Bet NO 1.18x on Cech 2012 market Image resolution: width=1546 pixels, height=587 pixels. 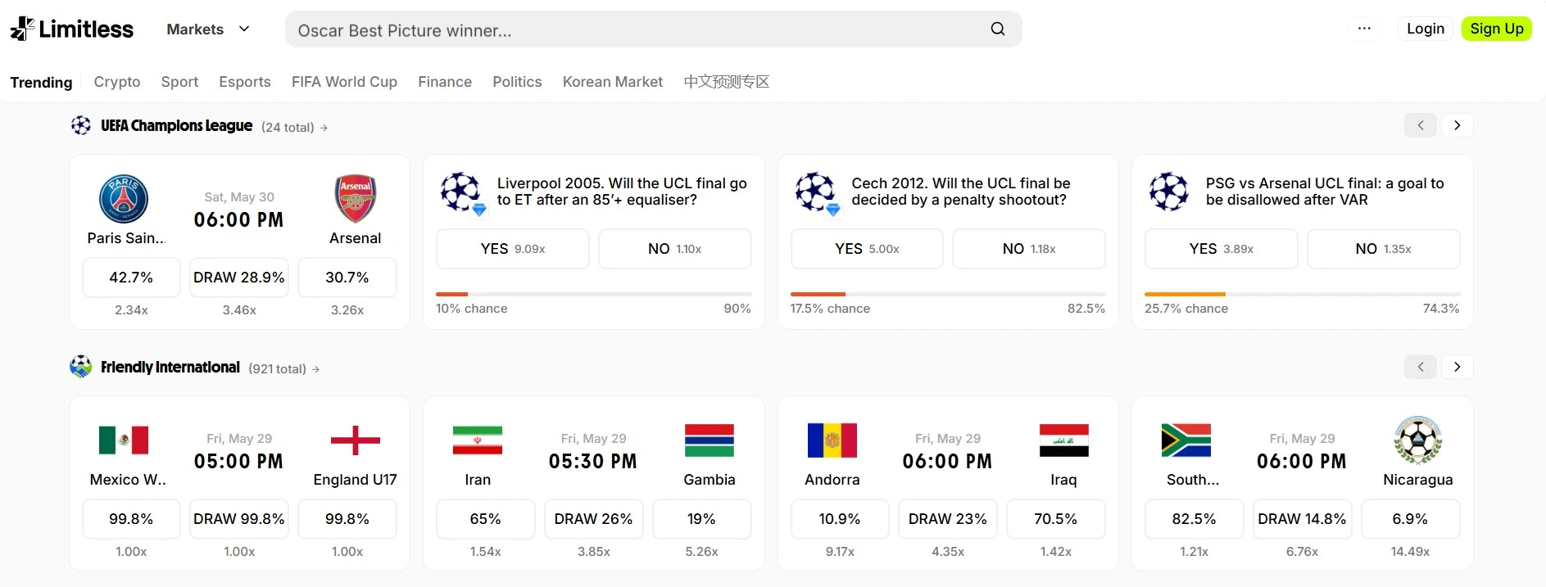[1029, 249]
